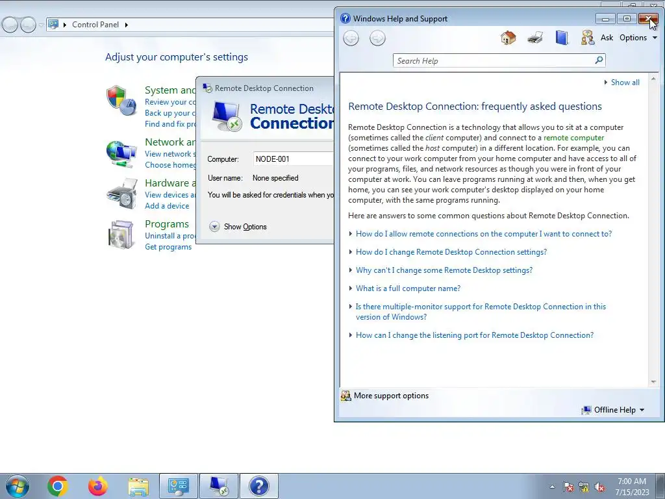This screenshot has width=665, height=499.
Task: Switch to Remote Desktop Connection taskbar button
Action: [219, 486]
